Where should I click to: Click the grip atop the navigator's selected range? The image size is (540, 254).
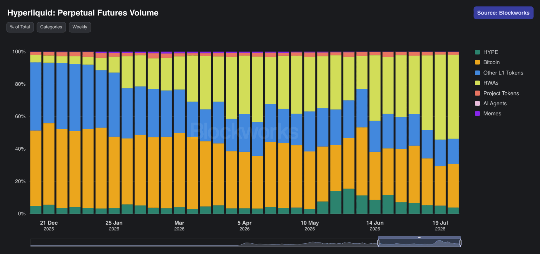pos(419,237)
